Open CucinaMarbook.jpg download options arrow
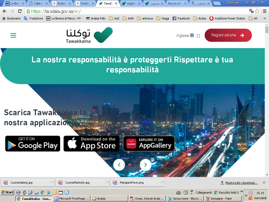This screenshot has height=202, width=269. (x=107, y=182)
